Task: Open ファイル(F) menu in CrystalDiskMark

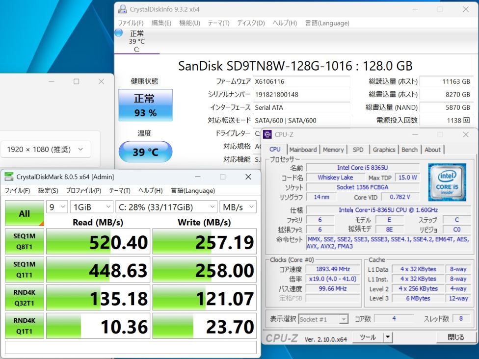Action: (17, 191)
